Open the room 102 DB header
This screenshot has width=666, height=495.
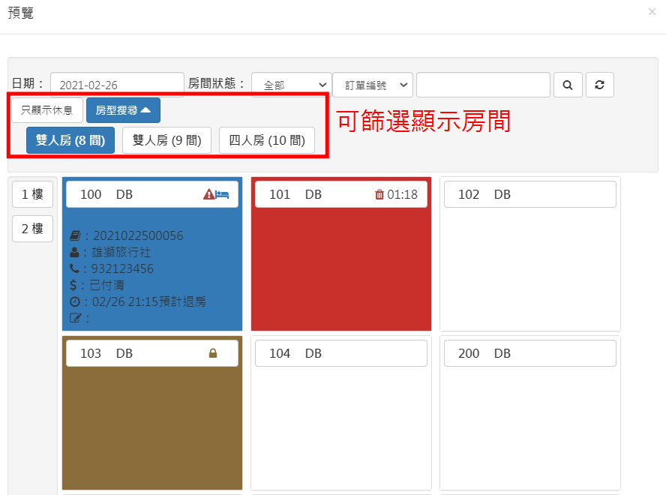coord(529,194)
